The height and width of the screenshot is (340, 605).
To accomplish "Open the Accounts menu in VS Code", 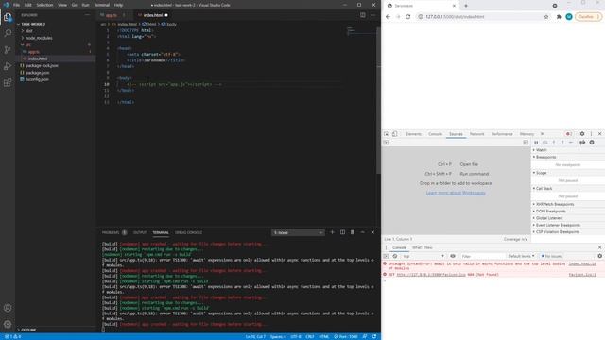I will (8, 308).
